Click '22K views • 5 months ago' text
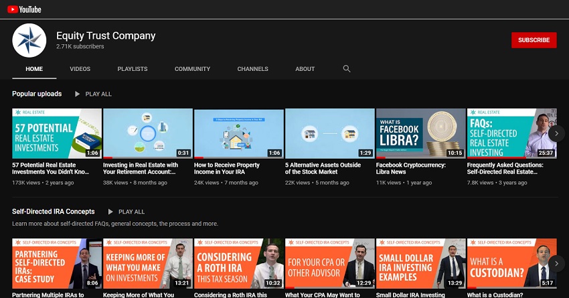 click(x=317, y=183)
